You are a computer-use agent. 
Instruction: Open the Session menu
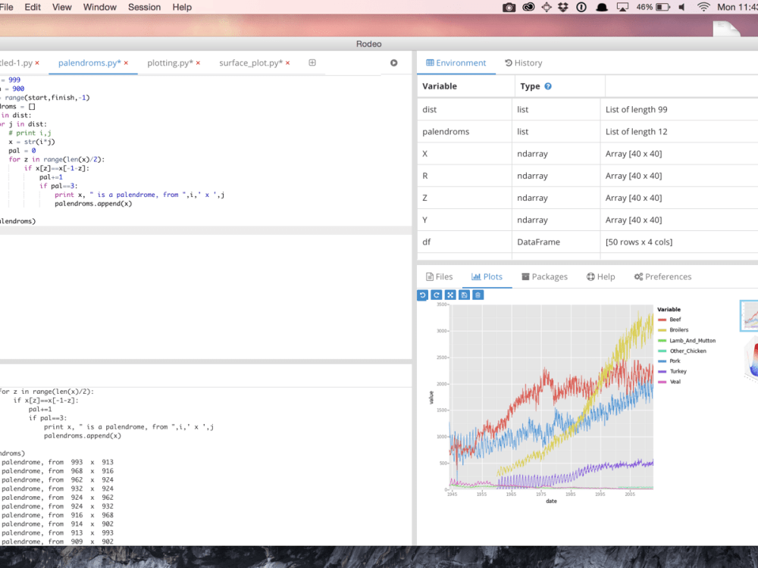(144, 7)
